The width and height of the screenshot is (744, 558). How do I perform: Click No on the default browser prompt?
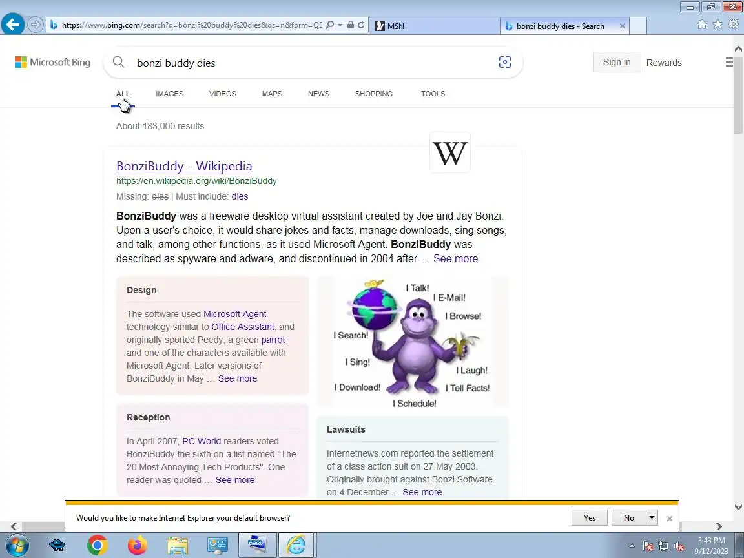point(628,518)
